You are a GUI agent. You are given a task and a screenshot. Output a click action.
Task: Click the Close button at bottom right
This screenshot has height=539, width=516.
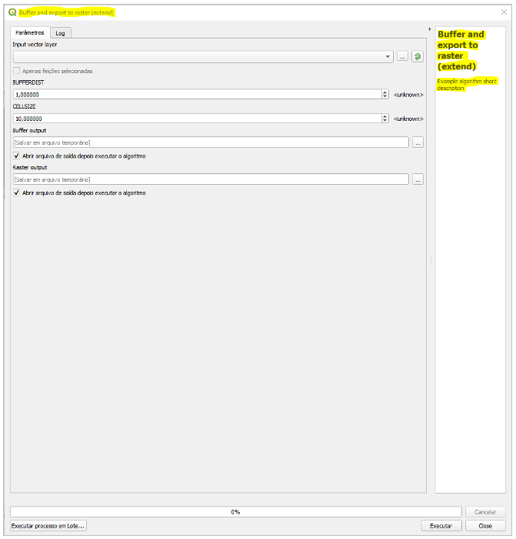(x=485, y=526)
